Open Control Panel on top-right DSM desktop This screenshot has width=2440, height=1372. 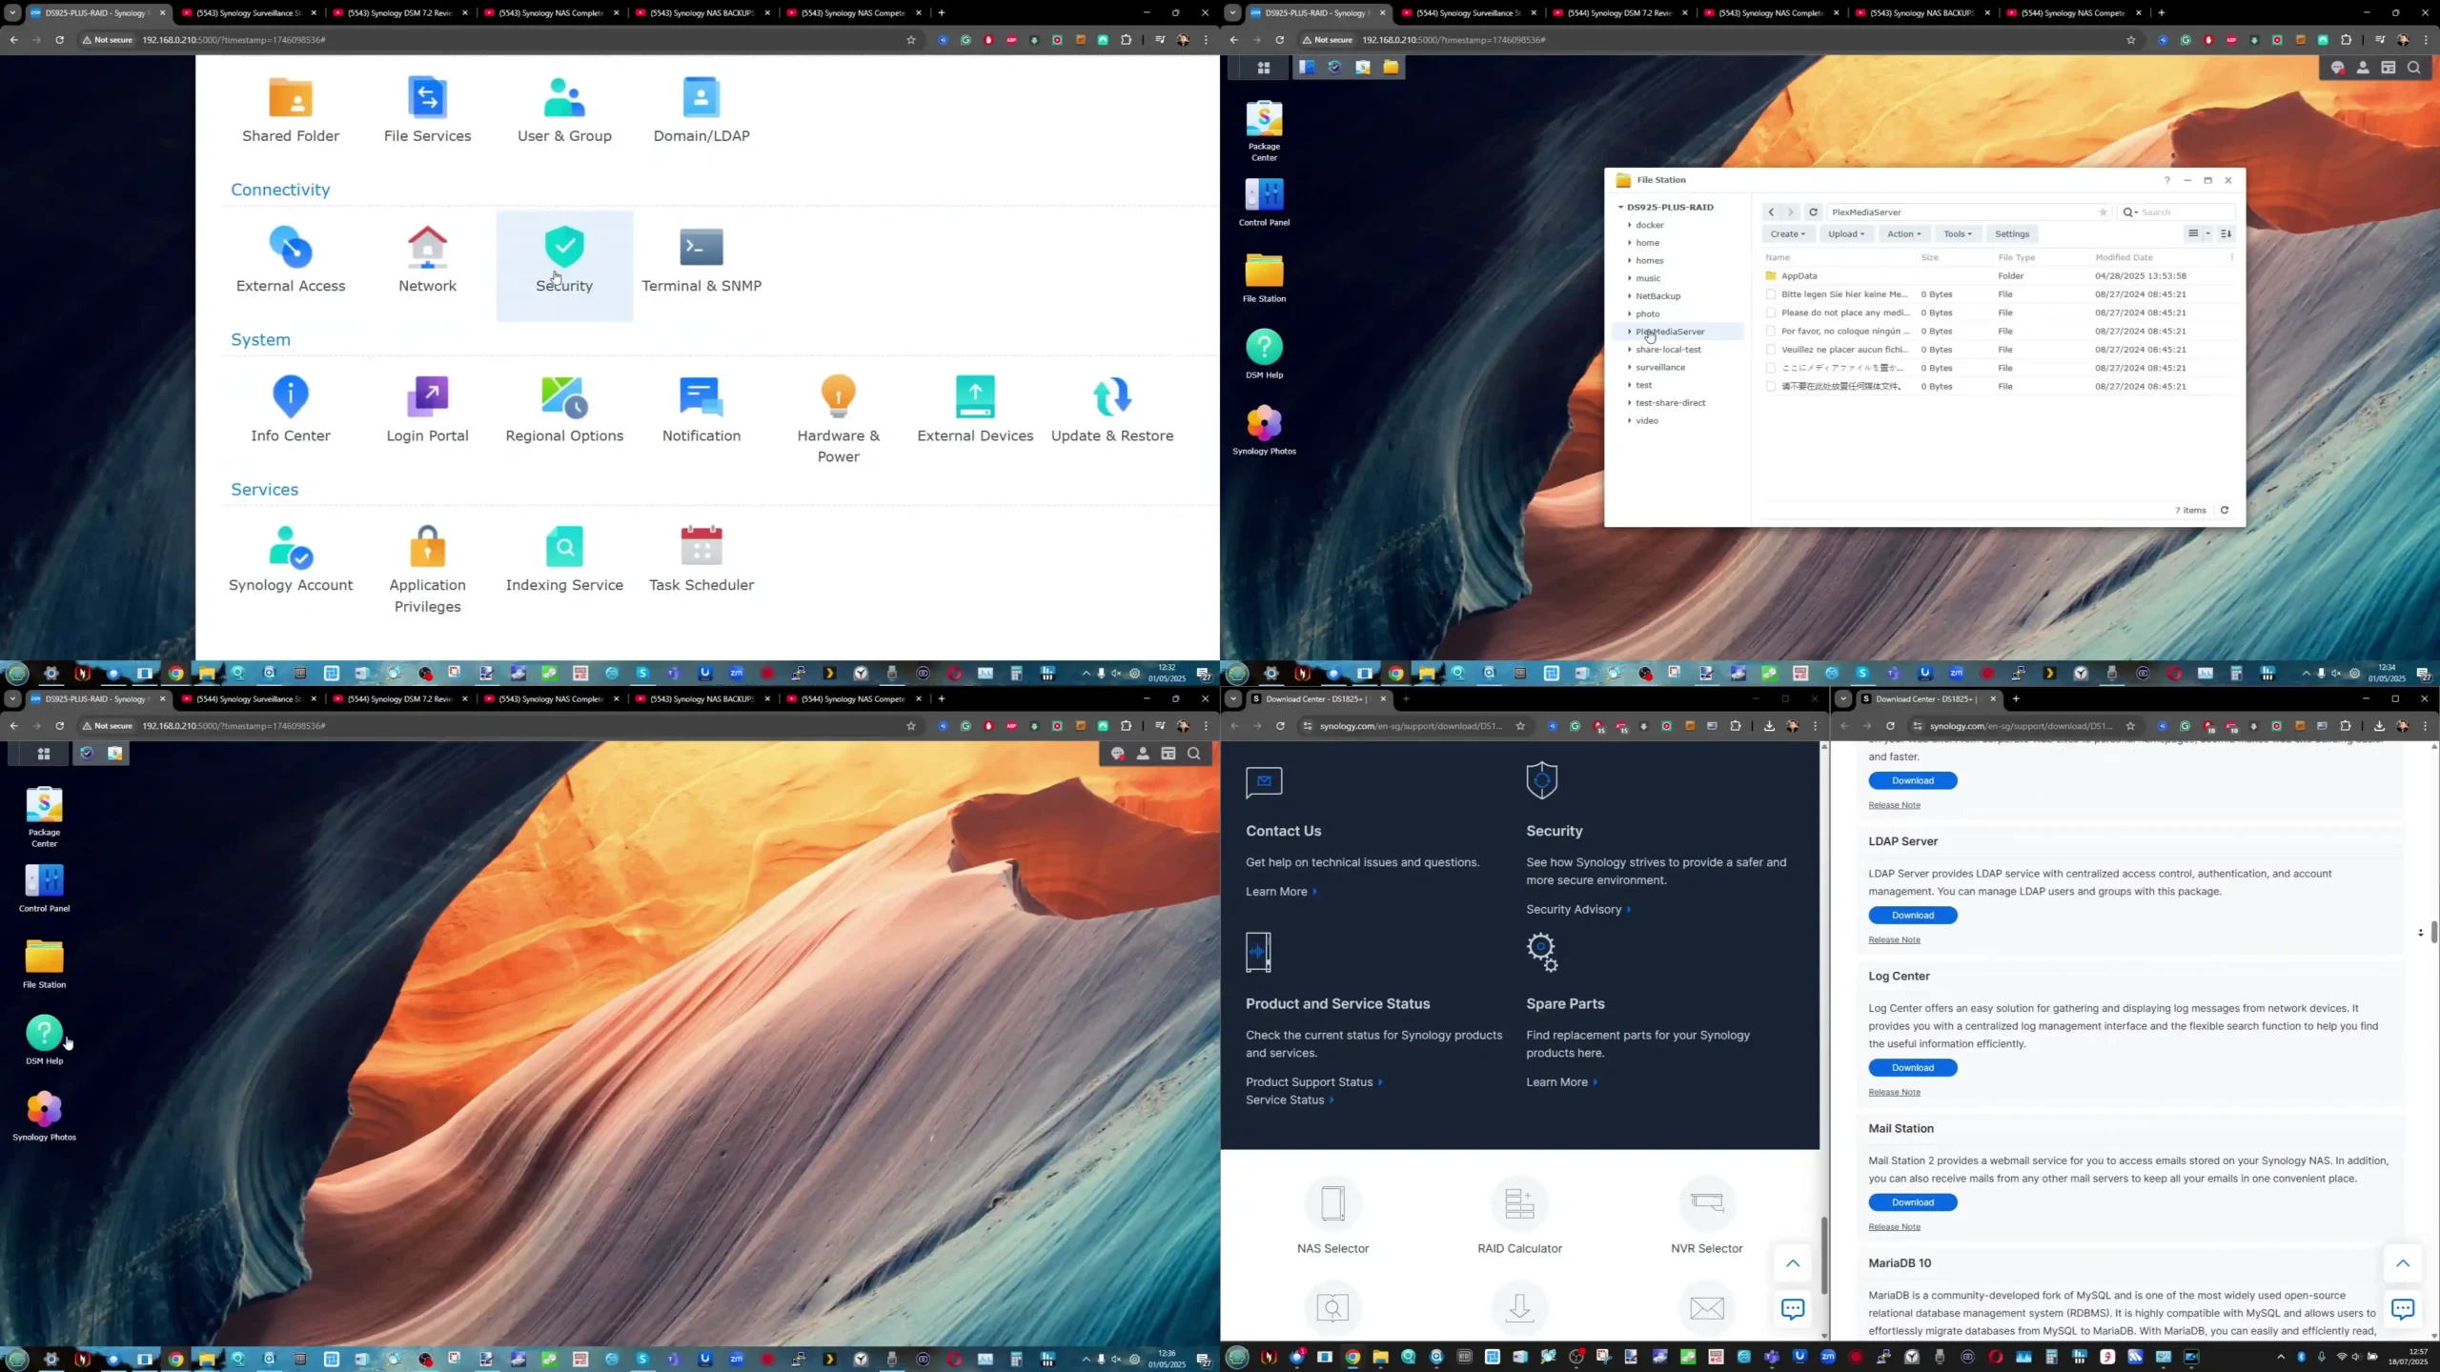click(1264, 202)
